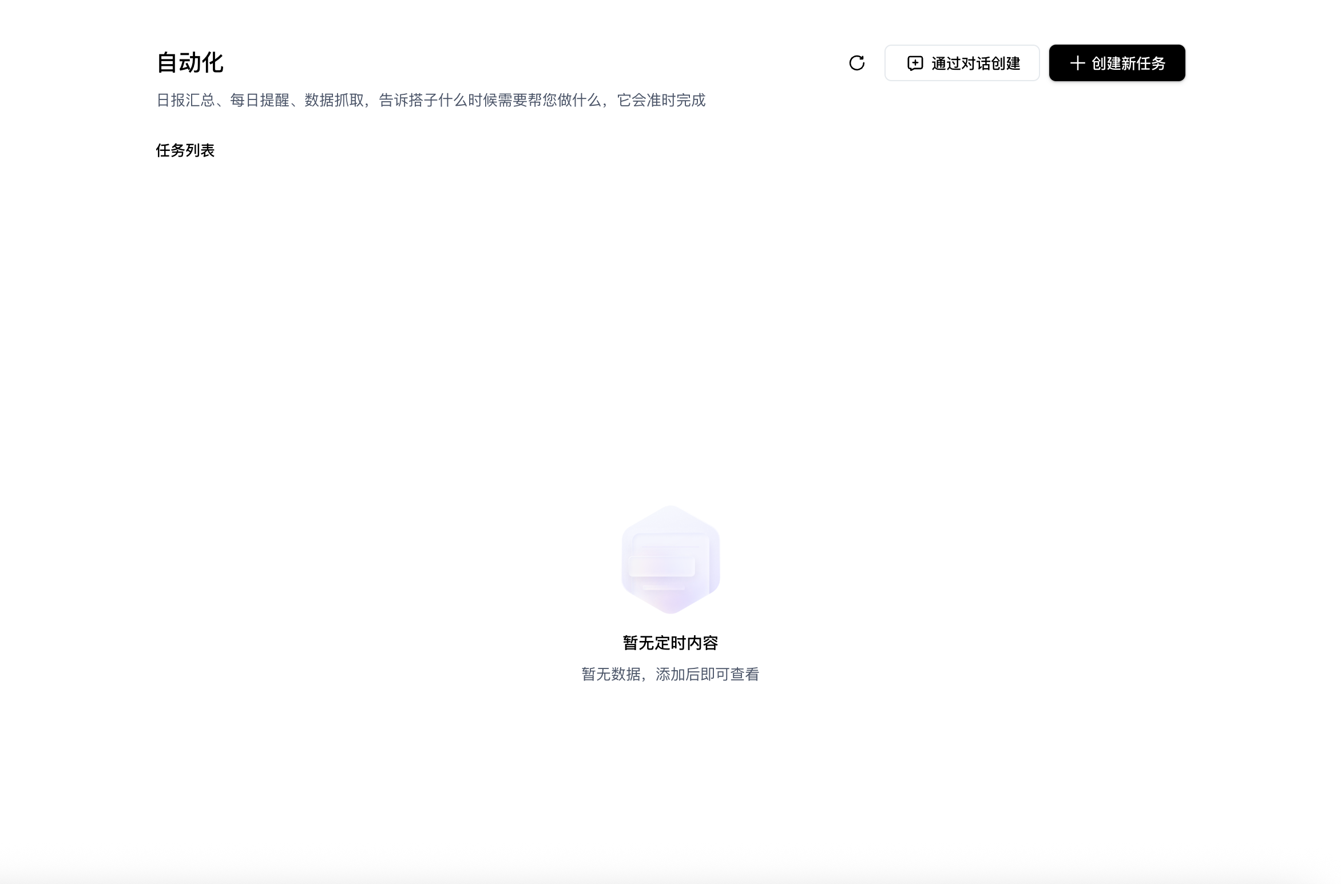Click the 暂无数据,添加后即可查看 hint text
The width and height of the screenshot is (1341, 884).
670,674
